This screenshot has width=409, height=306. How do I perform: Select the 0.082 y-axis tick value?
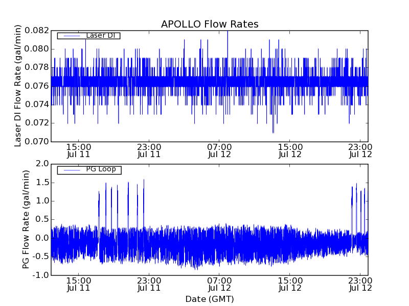point(37,31)
